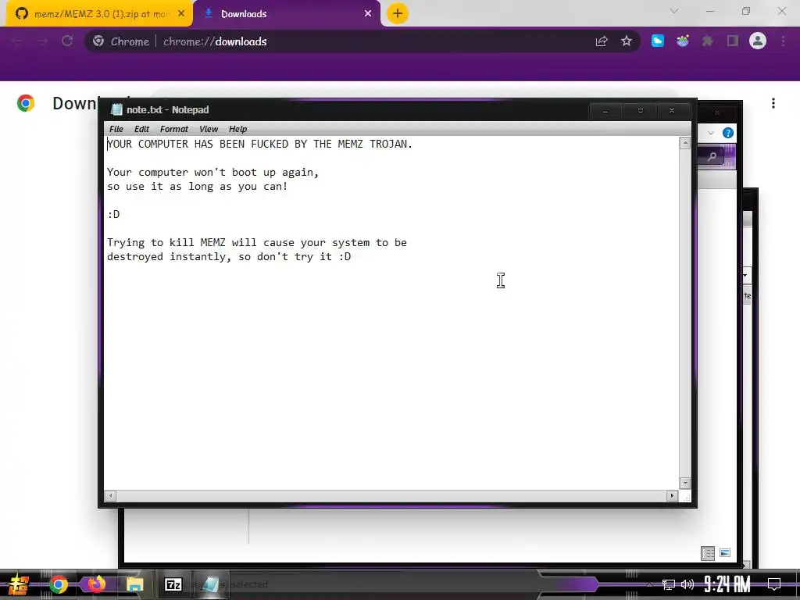Open Notepad's Format menu
The height and width of the screenshot is (600, 800).
[174, 129]
